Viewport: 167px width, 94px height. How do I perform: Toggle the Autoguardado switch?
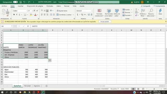15,2
